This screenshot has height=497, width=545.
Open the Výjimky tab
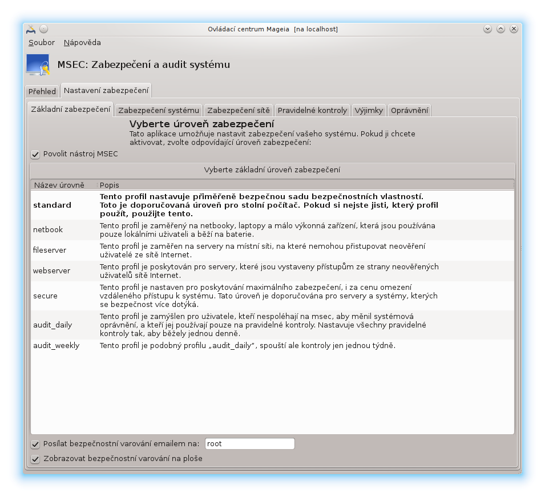369,110
